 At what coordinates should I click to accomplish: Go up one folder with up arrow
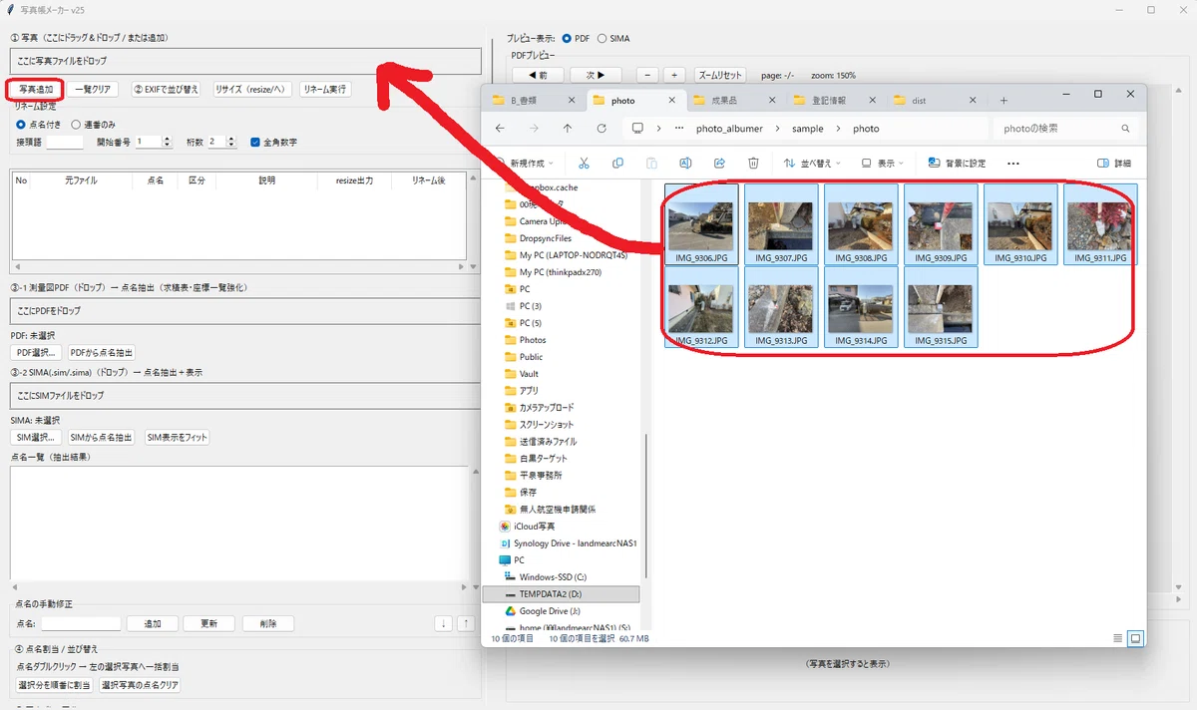[x=568, y=129]
